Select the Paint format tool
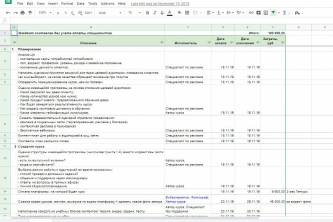Image resolution: width=333 pixels, height=222 pixels. 30,13
